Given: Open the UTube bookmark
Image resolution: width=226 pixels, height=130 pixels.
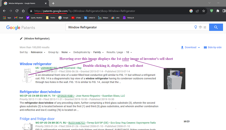Looking at the screenshot, I should click(76, 18).
